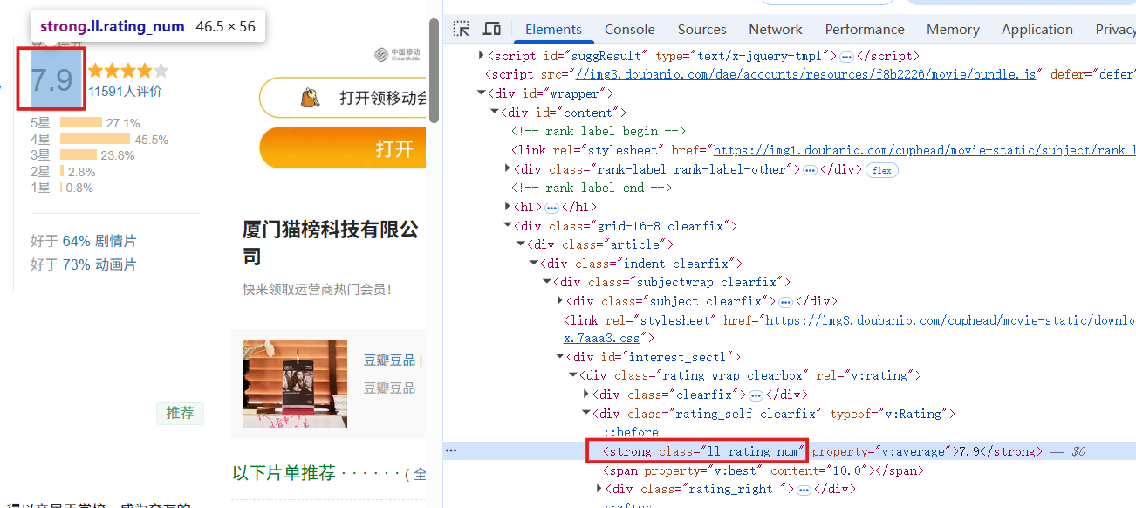Viewport: 1136px width, 508px height.
Task: Click the ellipsis in subject clearfix div
Action: [x=785, y=302]
